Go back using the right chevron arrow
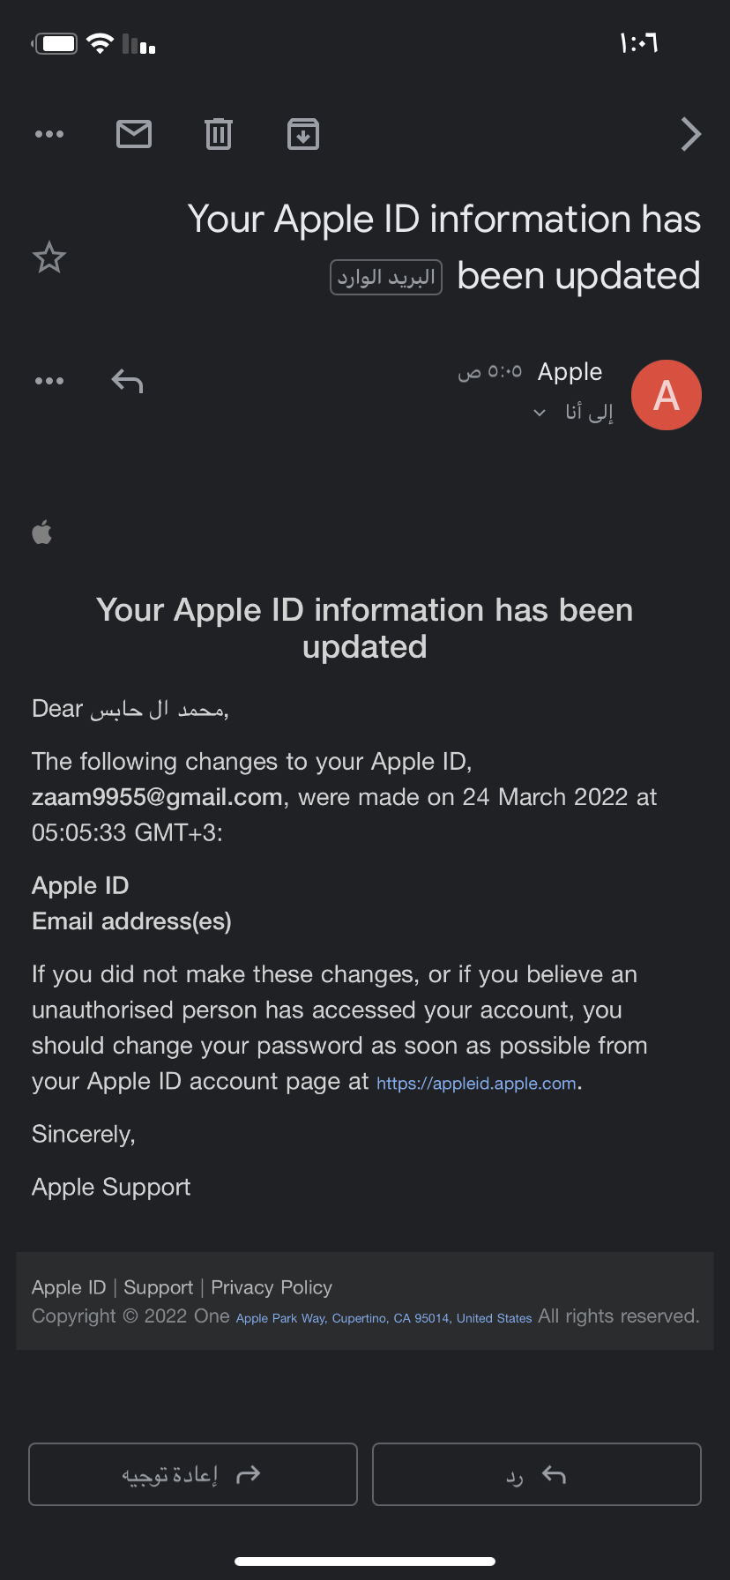730x1580 pixels. point(691,134)
